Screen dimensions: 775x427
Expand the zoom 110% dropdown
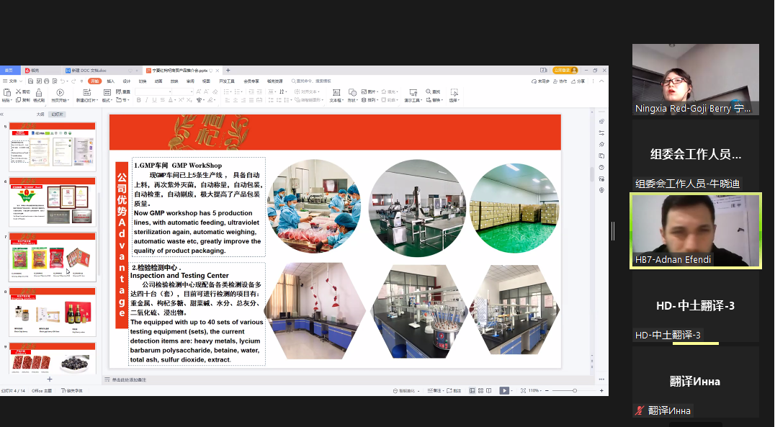(540, 391)
